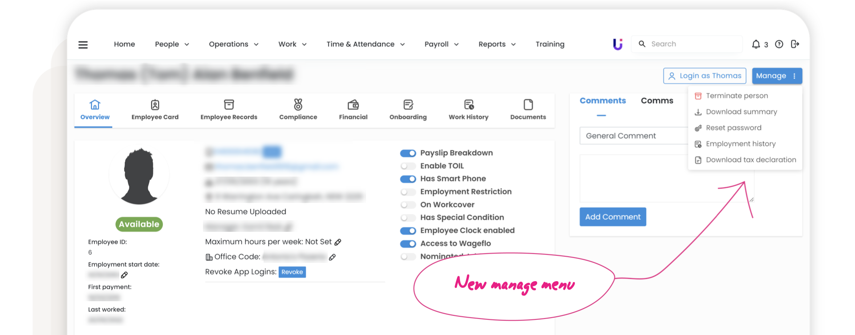Edit maximum hours per week pencil

coord(338,242)
